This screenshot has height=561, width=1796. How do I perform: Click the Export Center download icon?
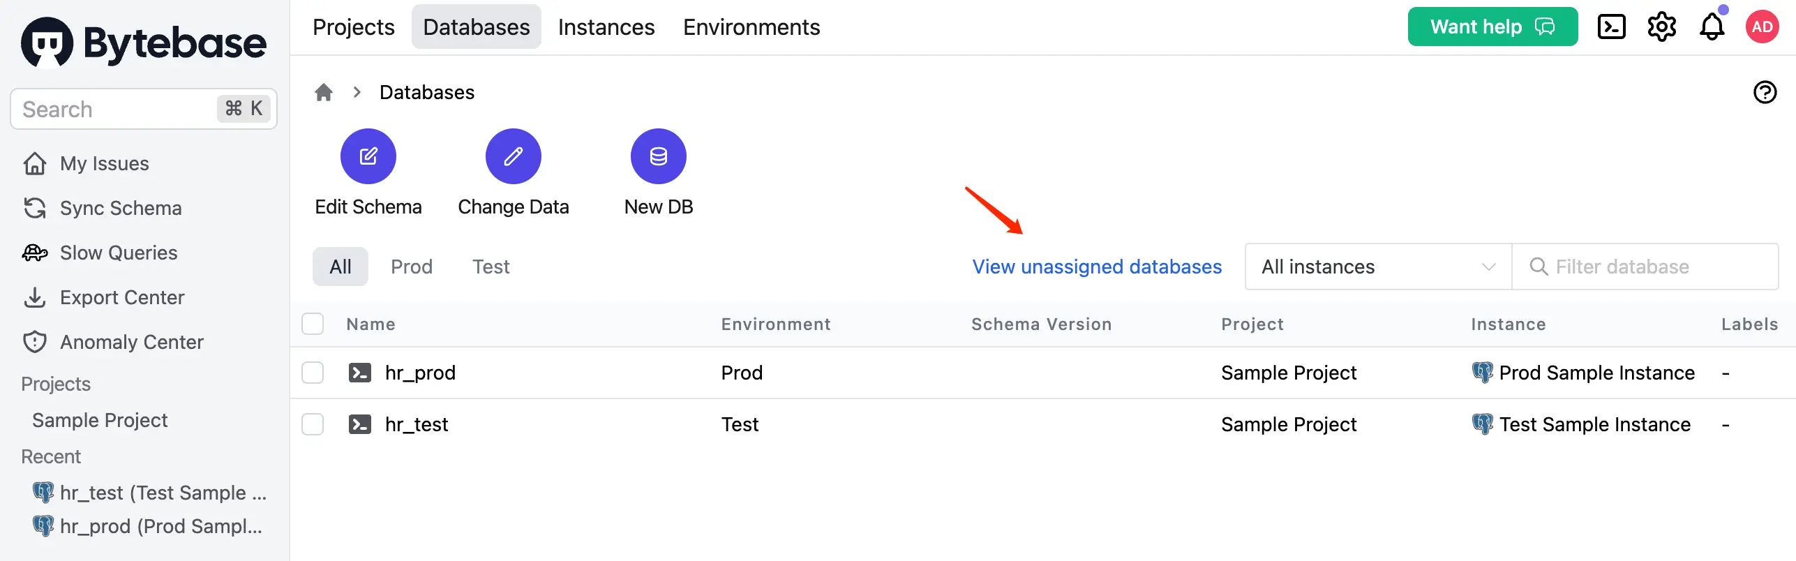(35, 297)
